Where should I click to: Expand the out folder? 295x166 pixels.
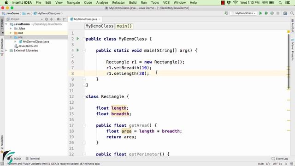[11, 33]
